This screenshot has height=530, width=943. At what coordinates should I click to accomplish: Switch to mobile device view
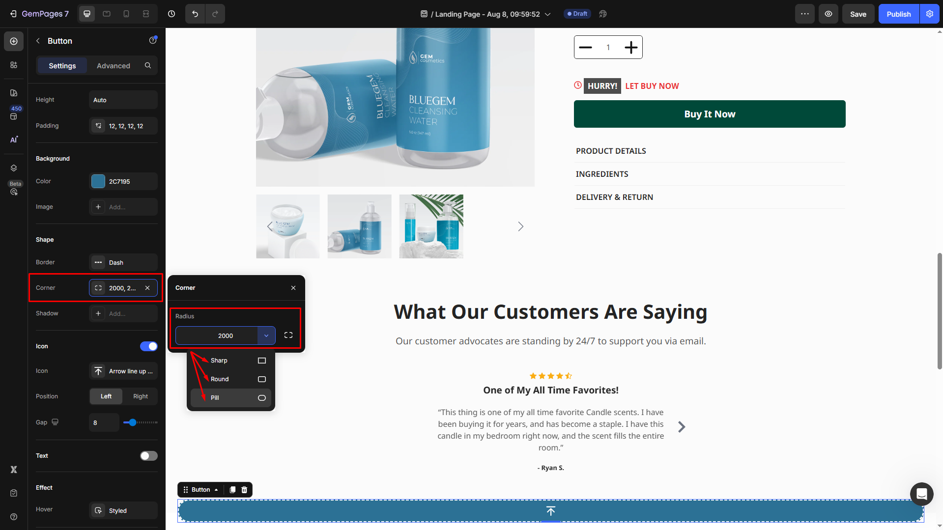tap(126, 14)
